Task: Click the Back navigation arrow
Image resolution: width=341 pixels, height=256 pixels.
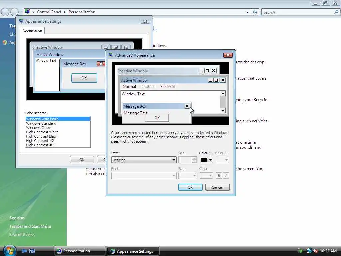Action: coord(5,12)
